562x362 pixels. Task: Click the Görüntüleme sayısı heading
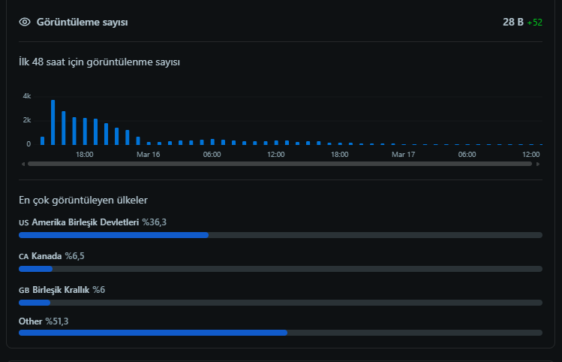[x=82, y=23]
